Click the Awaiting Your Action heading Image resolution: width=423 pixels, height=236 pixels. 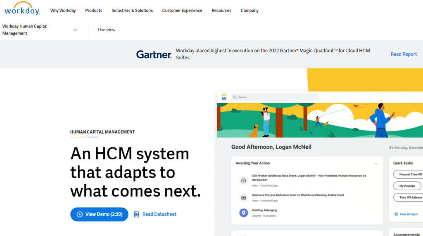click(x=252, y=163)
